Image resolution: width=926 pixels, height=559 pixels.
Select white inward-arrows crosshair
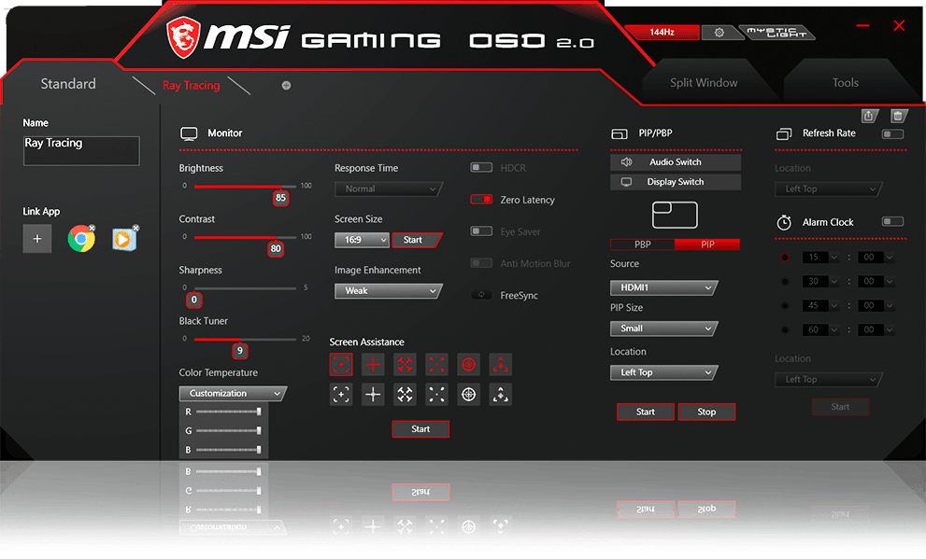(x=405, y=395)
